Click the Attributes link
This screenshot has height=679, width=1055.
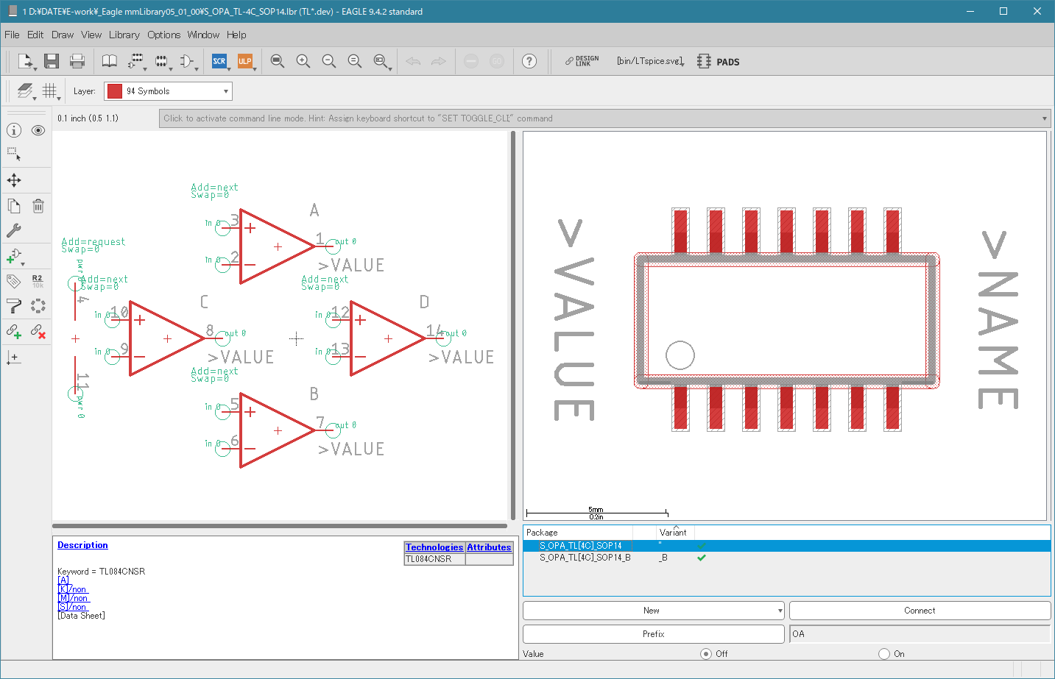pyautogui.click(x=489, y=547)
